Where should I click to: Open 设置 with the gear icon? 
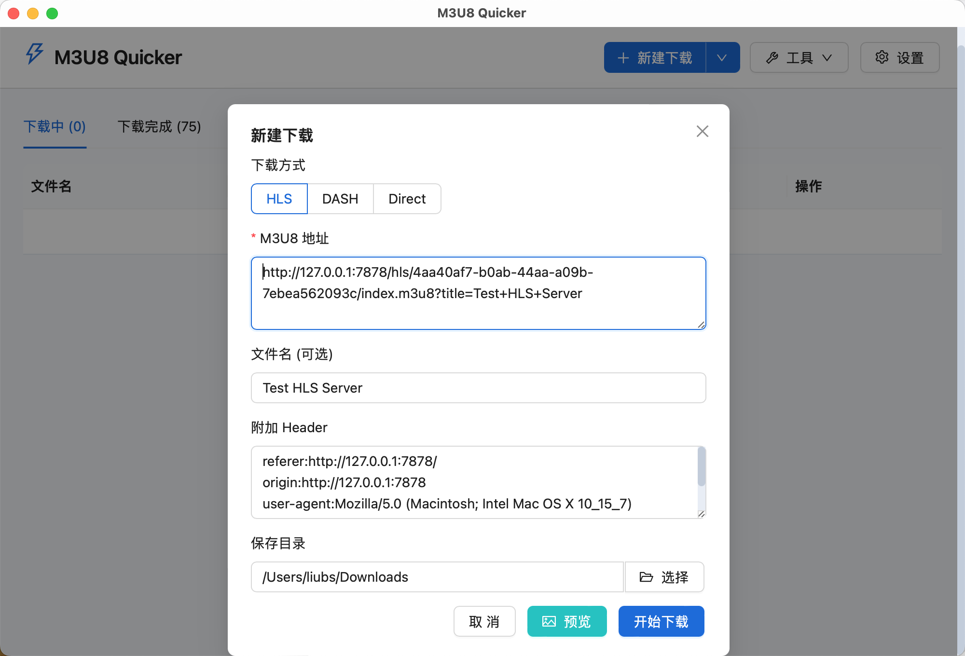(882, 57)
